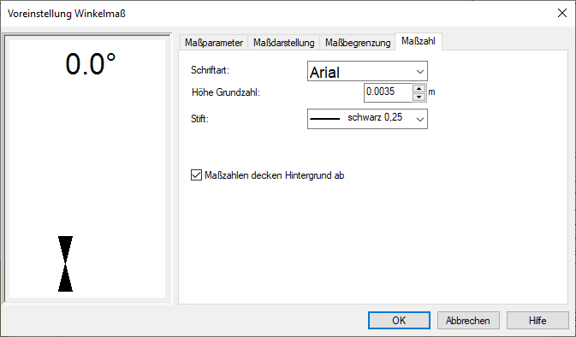Click the Höhe Grundzahl label

226,92
